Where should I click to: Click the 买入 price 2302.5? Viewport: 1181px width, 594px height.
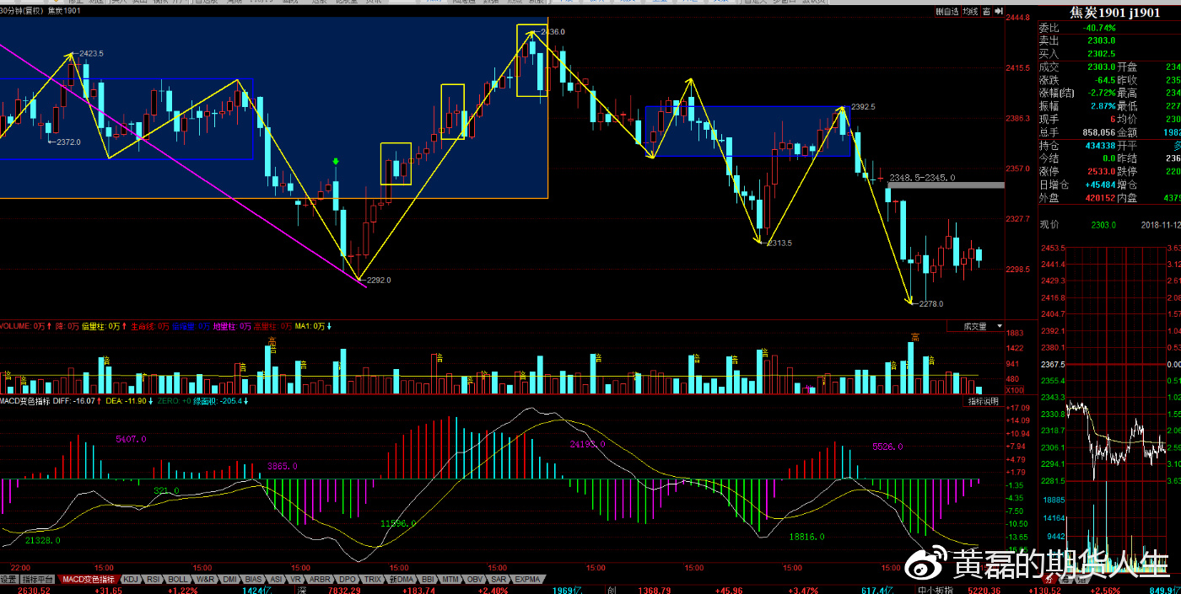(1101, 53)
